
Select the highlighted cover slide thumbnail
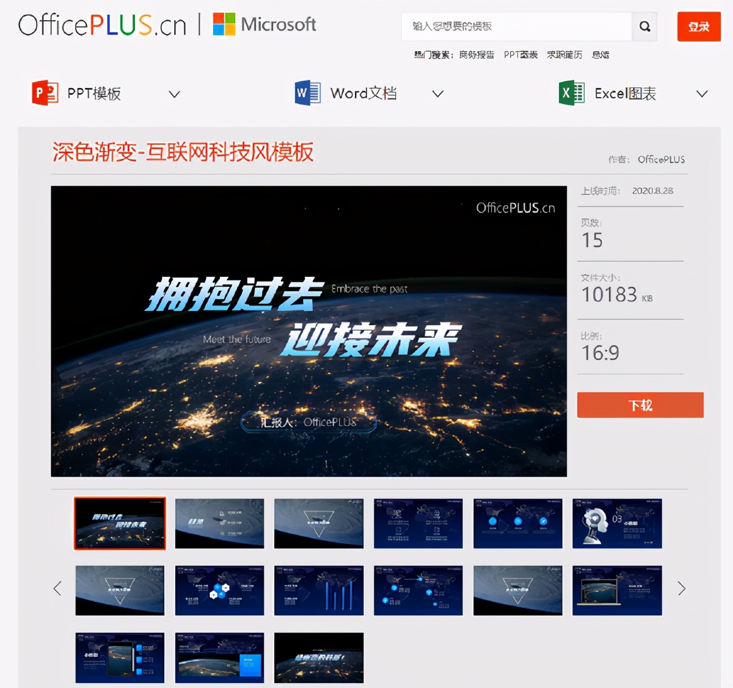click(x=120, y=523)
